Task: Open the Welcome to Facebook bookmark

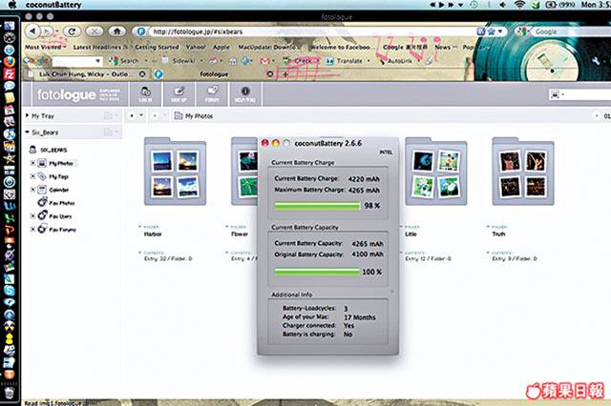Action: pyautogui.click(x=340, y=47)
